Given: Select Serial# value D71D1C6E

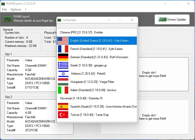Looking at the screenshot, I should [x=32, y=87].
